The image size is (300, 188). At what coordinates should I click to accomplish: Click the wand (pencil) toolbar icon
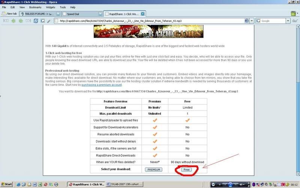[49, 21]
